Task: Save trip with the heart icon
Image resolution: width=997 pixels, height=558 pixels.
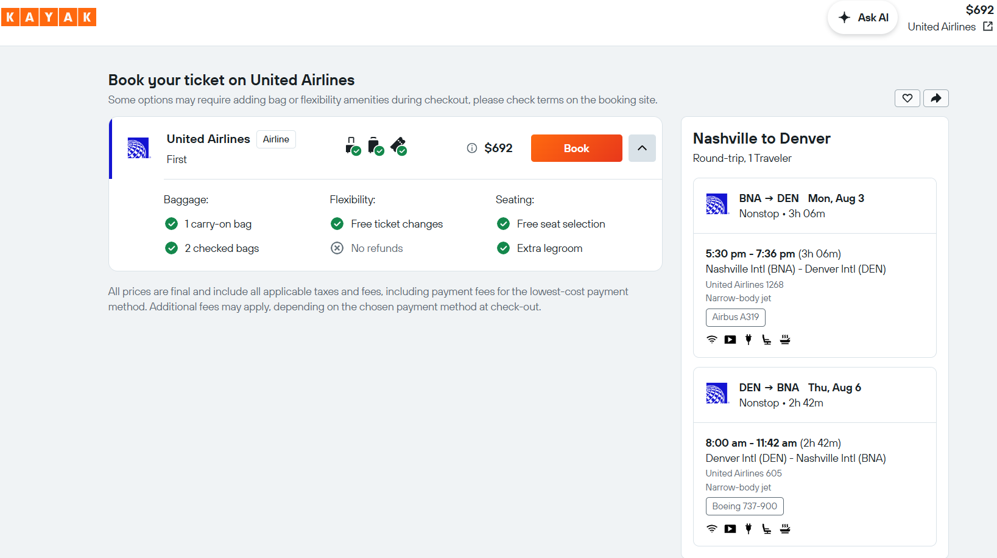Action: point(907,98)
